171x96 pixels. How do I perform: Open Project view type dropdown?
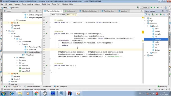tap(27, 11)
